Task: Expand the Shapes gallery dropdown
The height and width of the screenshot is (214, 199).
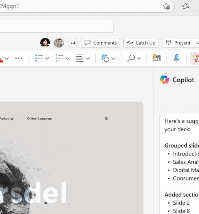Action: pos(113,58)
